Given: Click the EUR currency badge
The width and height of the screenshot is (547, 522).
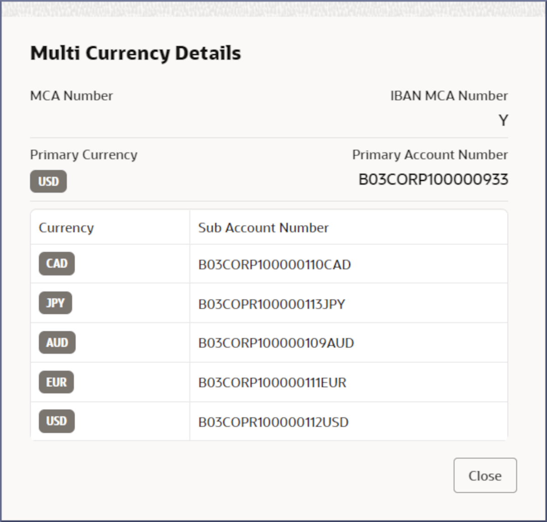Looking at the screenshot, I should click(x=56, y=382).
